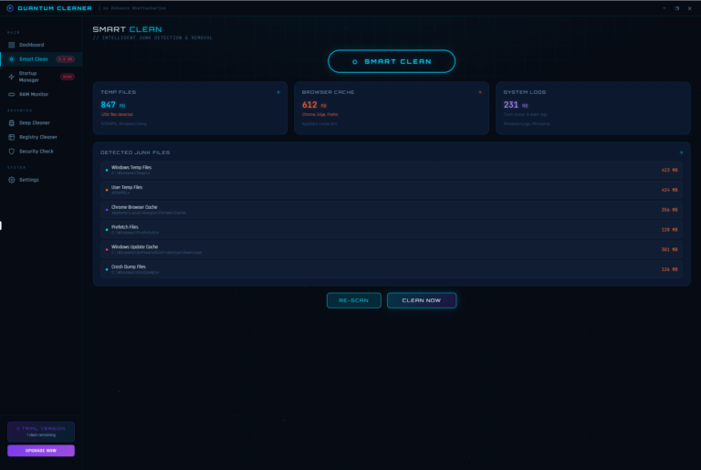Click the Prefetch Files row name

click(x=125, y=226)
